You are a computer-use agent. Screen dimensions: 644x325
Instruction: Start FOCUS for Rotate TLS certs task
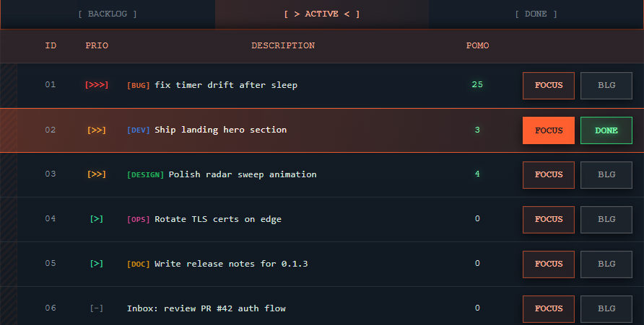pyautogui.click(x=549, y=220)
